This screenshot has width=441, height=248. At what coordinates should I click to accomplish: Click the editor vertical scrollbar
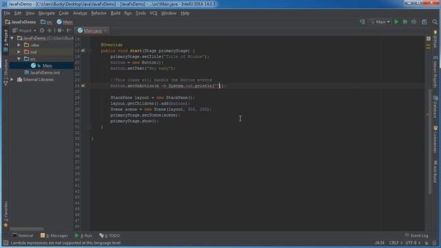click(x=430, y=141)
